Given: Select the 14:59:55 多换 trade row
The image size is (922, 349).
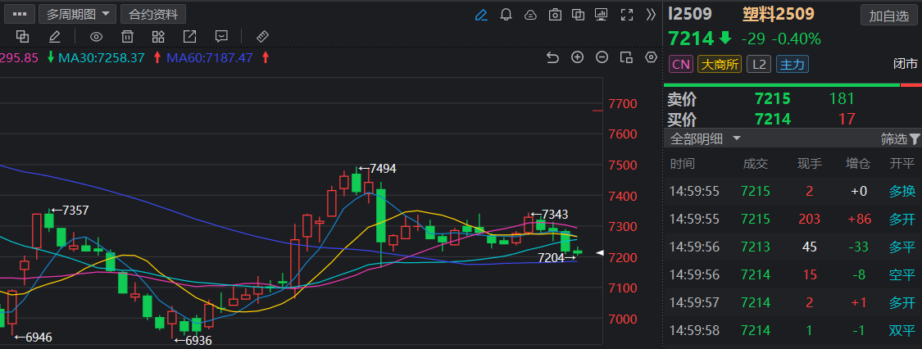Looking at the screenshot, I should [x=793, y=191].
